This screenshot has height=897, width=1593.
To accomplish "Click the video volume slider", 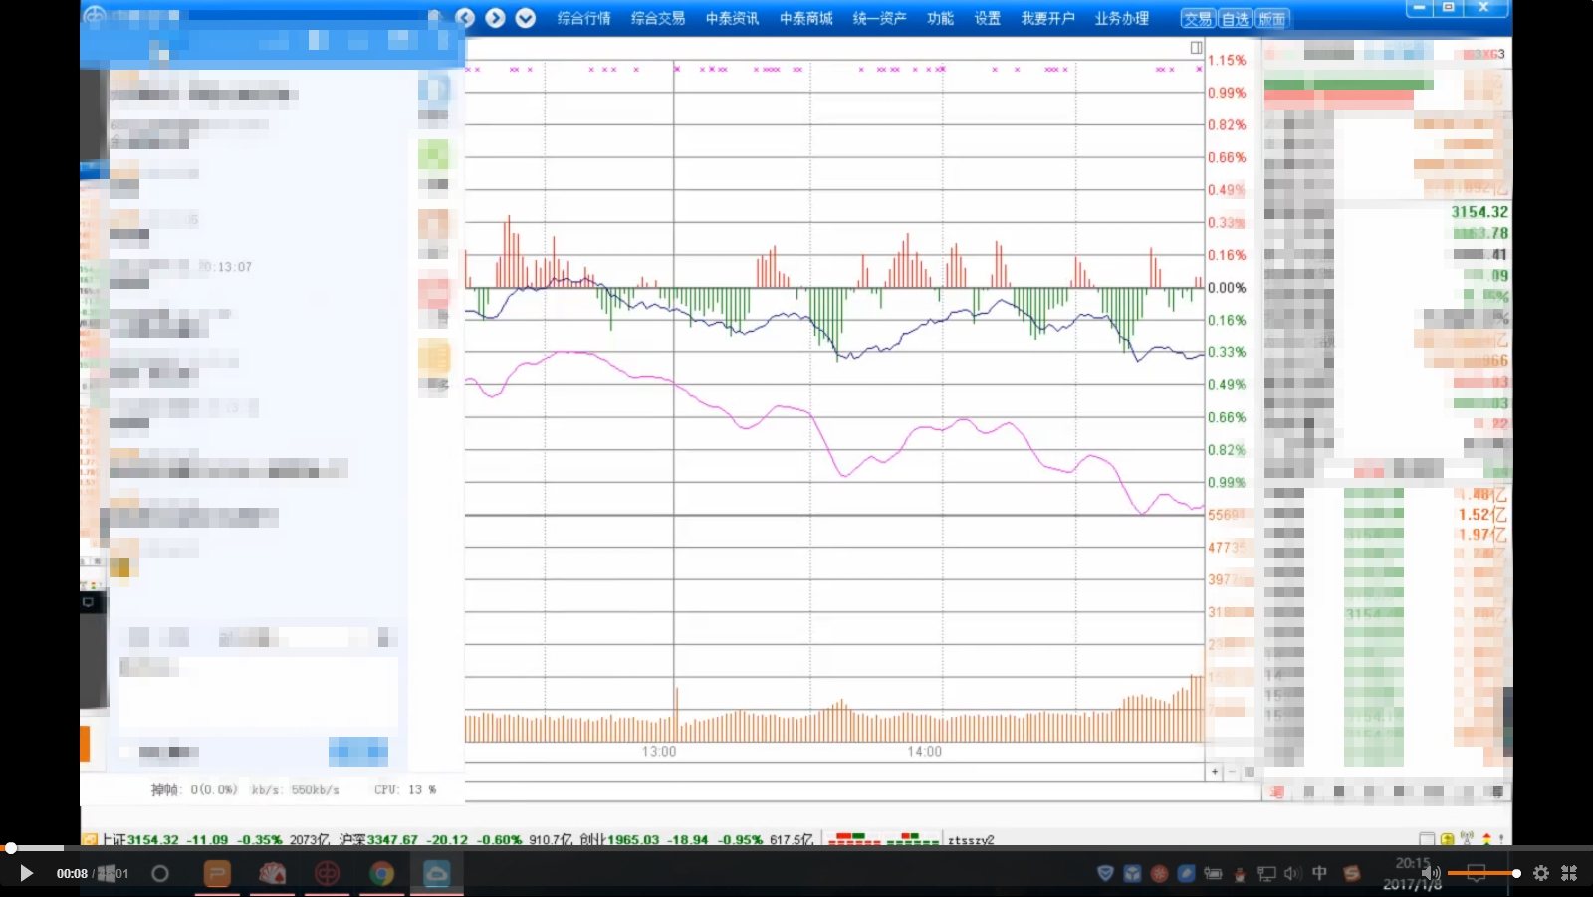I will [1483, 873].
